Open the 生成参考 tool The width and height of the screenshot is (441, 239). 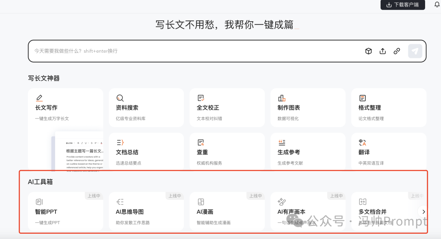[308, 152]
